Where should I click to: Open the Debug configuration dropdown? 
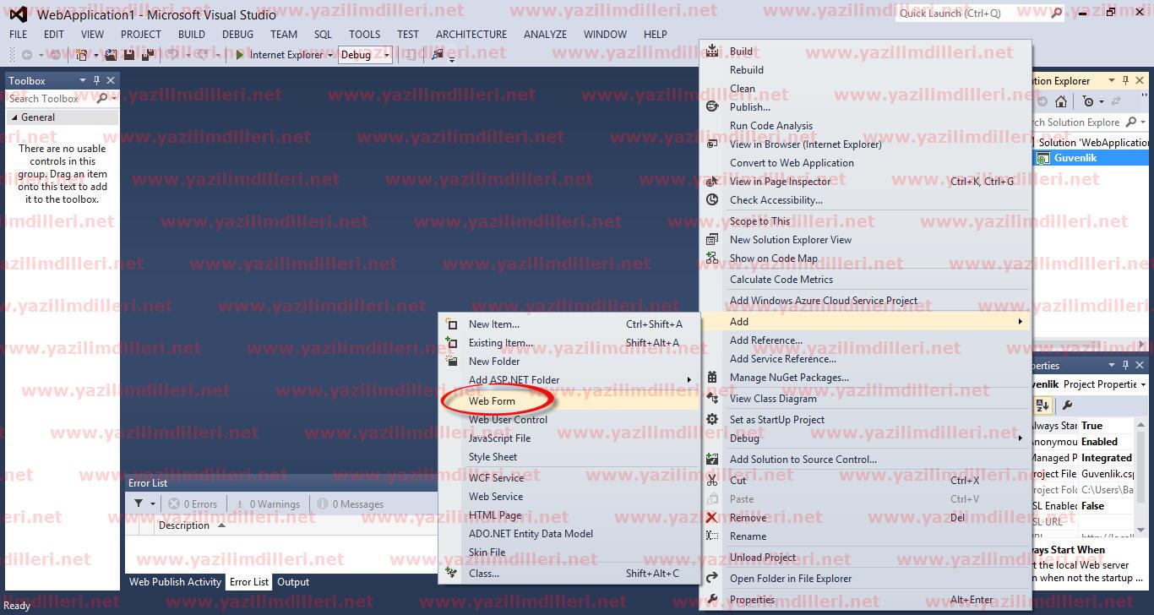(387, 55)
